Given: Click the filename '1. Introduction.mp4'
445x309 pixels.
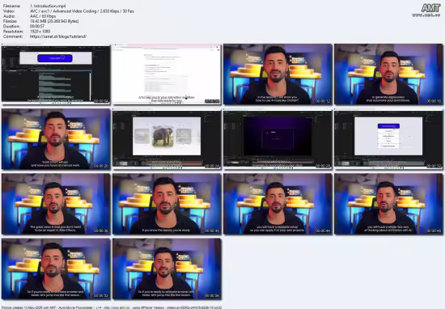Looking at the screenshot, I should 48,6.
